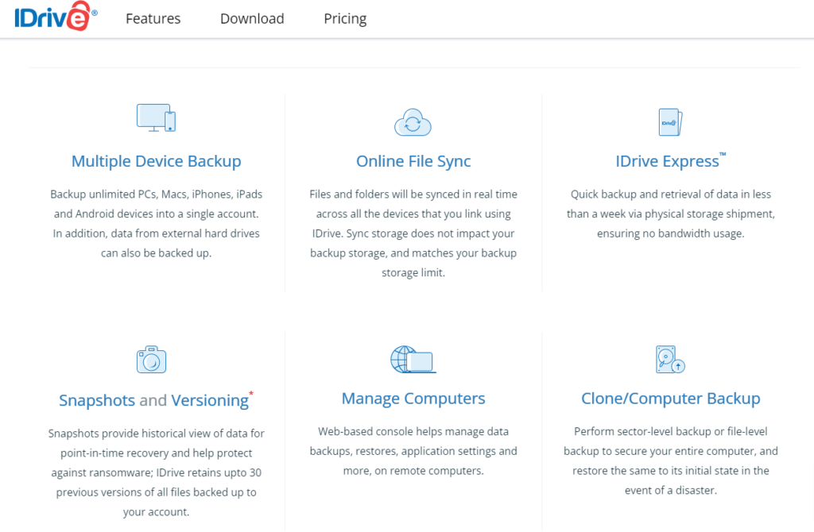Click text "Snapshots provide historical view of data for"
The image size is (814, 532).
click(x=157, y=434)
